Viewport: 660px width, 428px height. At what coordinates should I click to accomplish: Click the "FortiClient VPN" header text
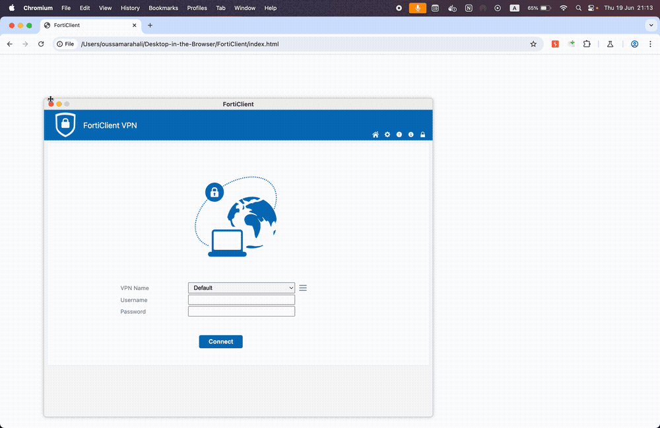point(110,125)
